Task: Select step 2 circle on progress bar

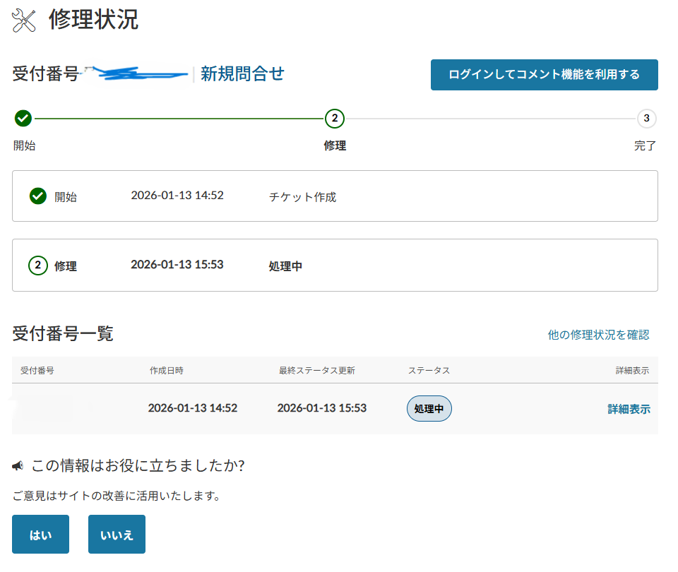Action: pyautogui.click(x=335, y=118)
